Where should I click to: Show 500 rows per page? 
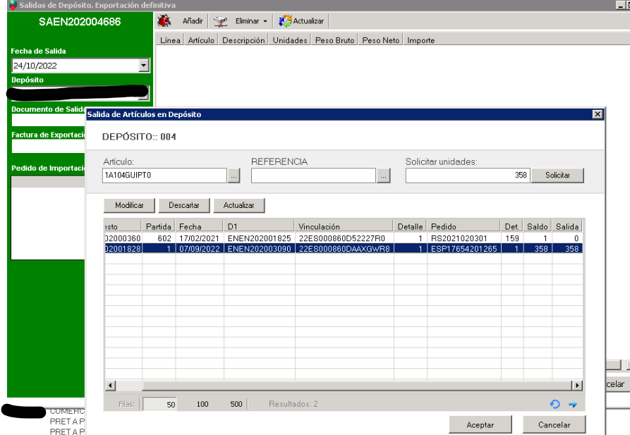(236, 405)
